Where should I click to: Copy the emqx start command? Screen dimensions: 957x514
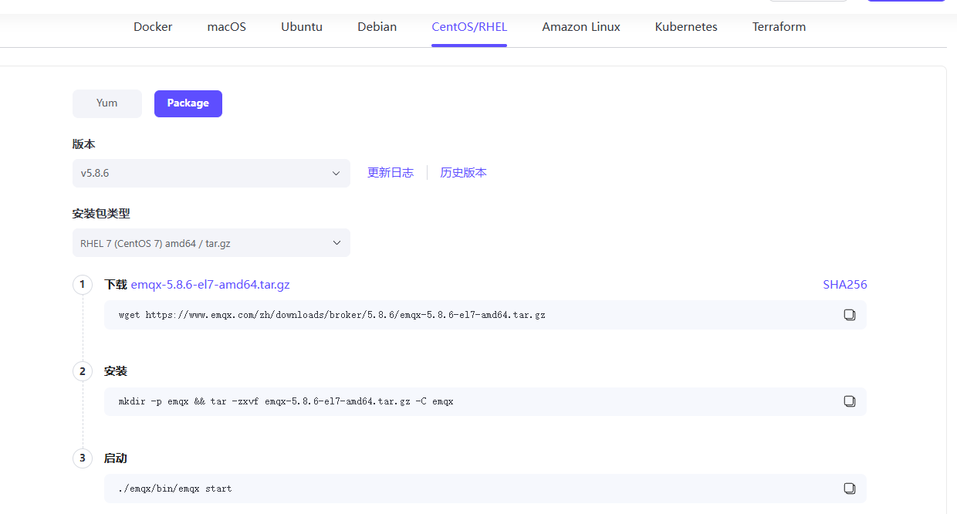(x=849, y=489)
